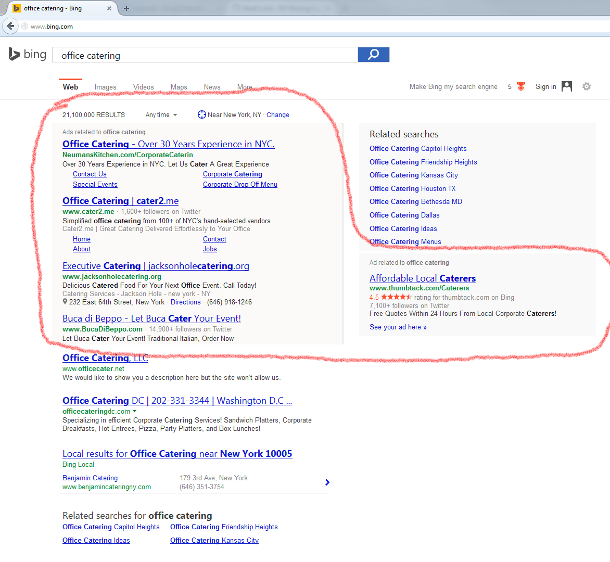The image size is (610, 562).
Task: Click the profile icon next to Sign in
Action: tap(566, 86)
